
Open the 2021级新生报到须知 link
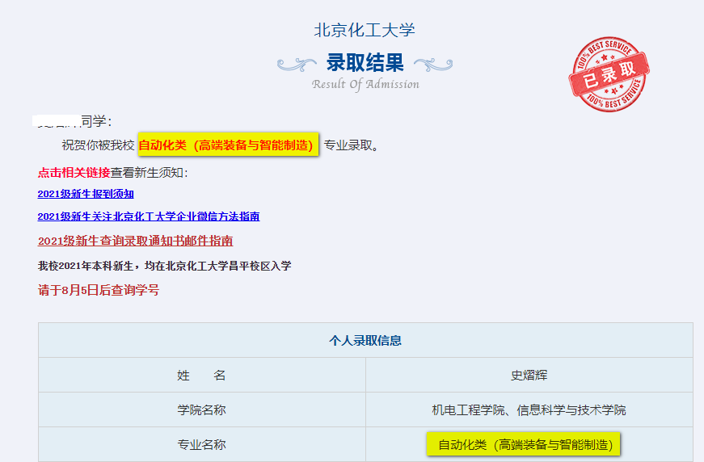(86, 194)
